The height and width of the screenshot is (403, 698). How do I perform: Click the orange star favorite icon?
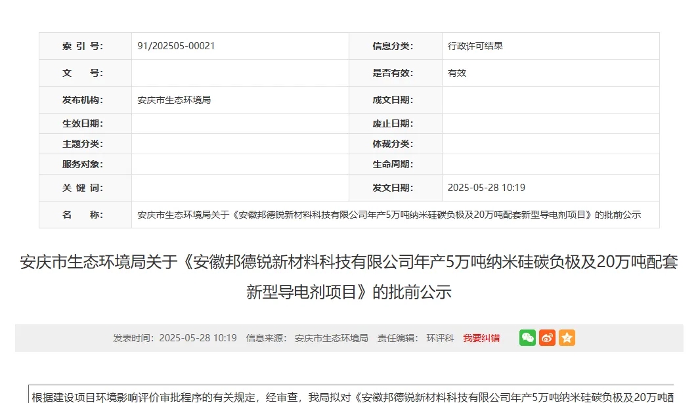point(567,337)
